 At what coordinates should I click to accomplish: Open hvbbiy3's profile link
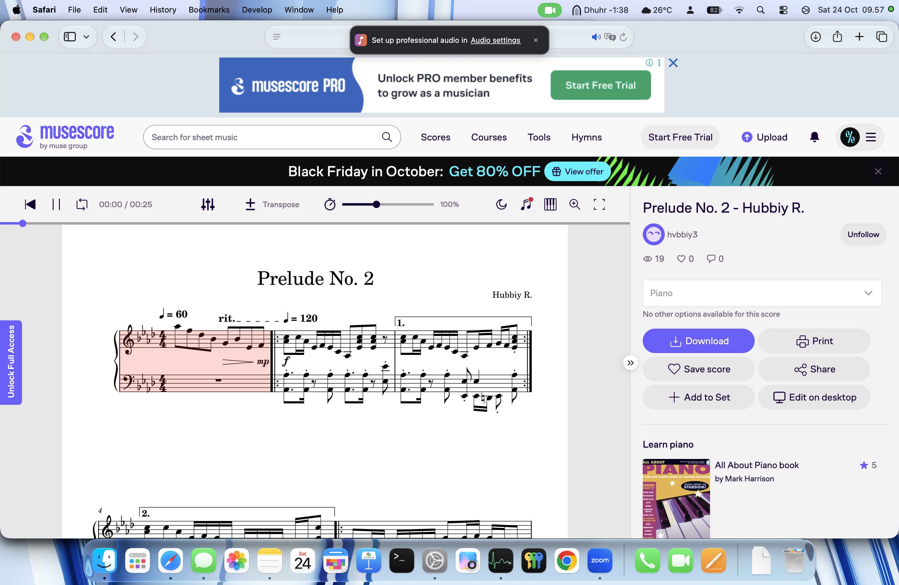pyautogui.click(x=682, y=234)
